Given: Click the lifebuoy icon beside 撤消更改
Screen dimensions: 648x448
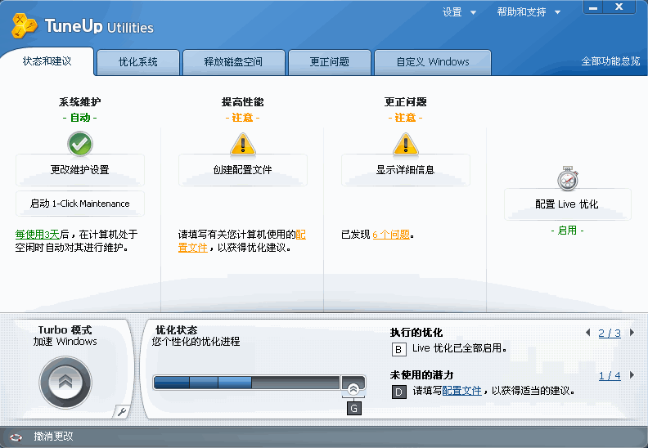Looking at the screenshot, I should pos(16,437).
